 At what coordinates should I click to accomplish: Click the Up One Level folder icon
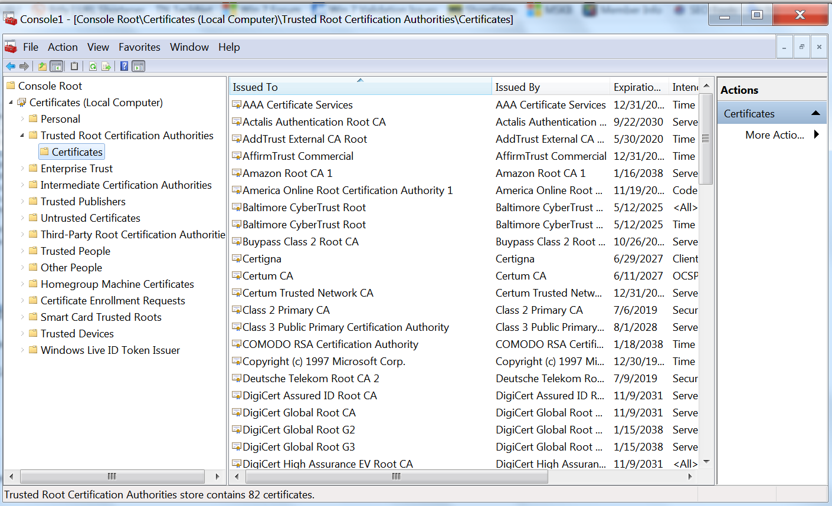click(x=42, y=66)
